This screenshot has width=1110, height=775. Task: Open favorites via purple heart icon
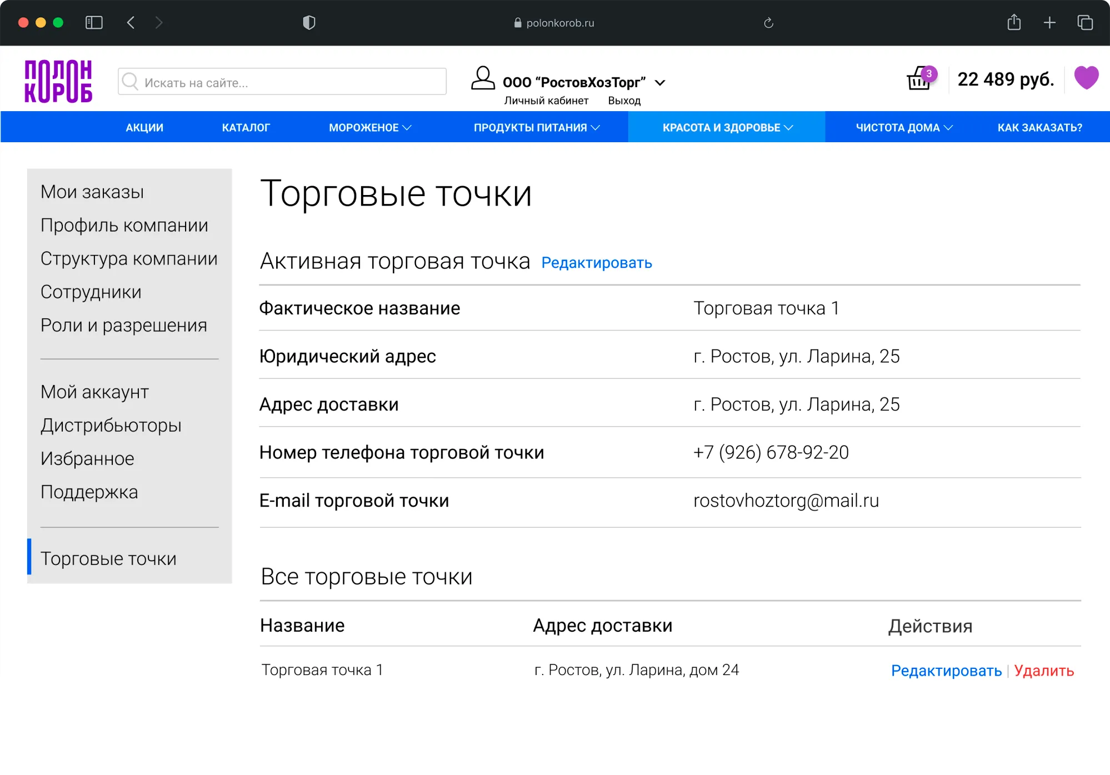pos(1086,78)
